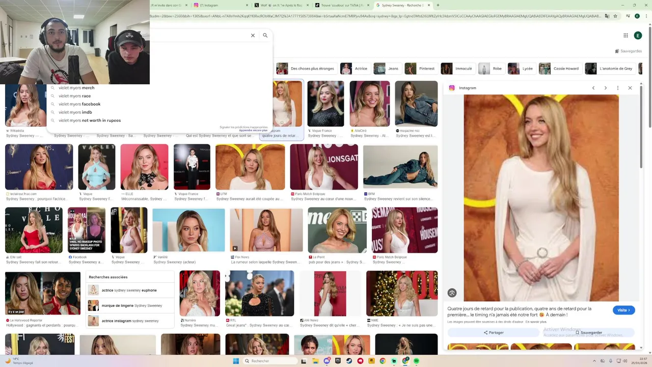Select the L'anatomie de Grey filter chip
The image size is (652, 367).
(x=609, y=68)
